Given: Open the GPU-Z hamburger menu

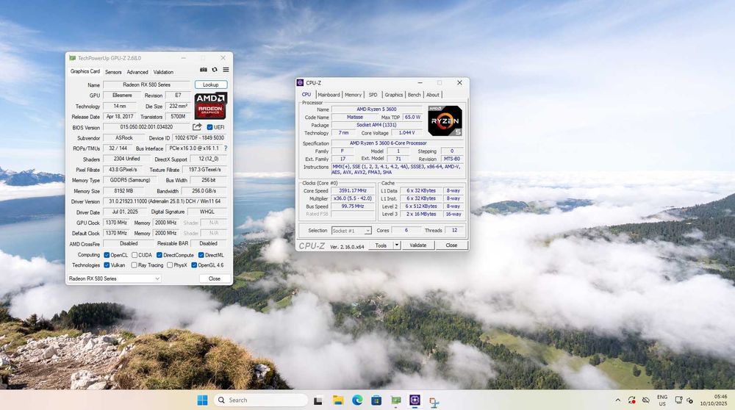Looking at the screenshot, I should pos(226,70).
